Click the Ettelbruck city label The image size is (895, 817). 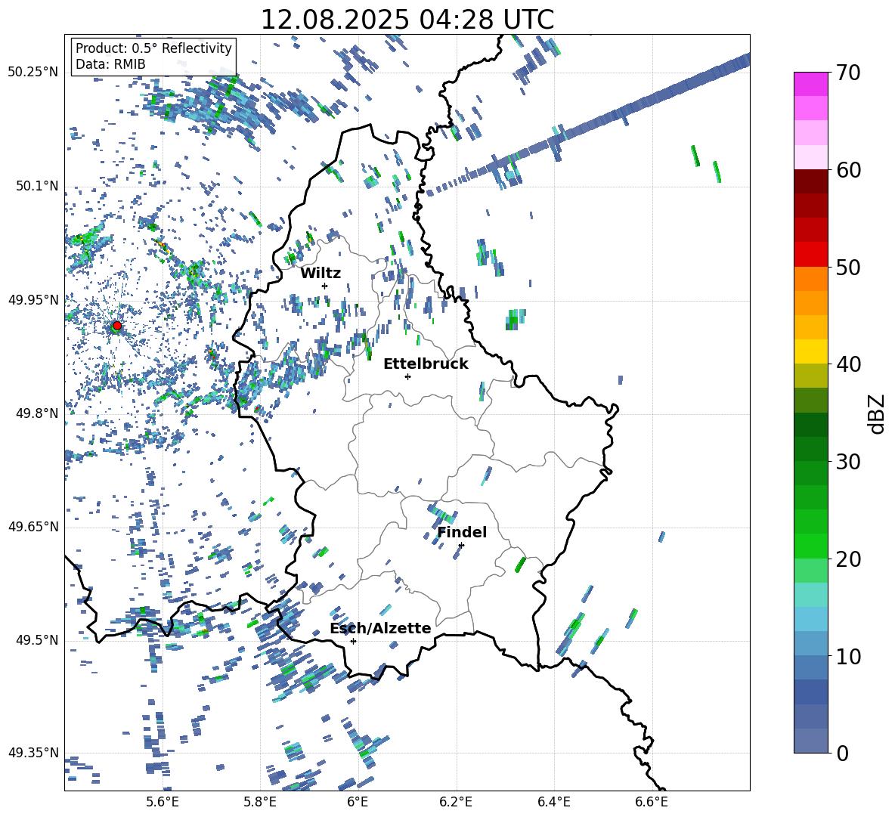426,364
